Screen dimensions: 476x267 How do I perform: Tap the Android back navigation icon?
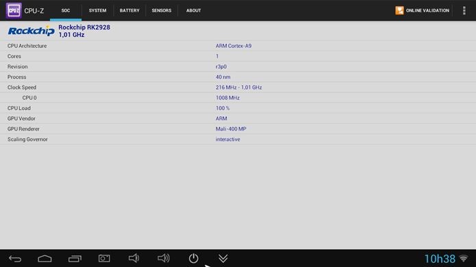[15, 259]
